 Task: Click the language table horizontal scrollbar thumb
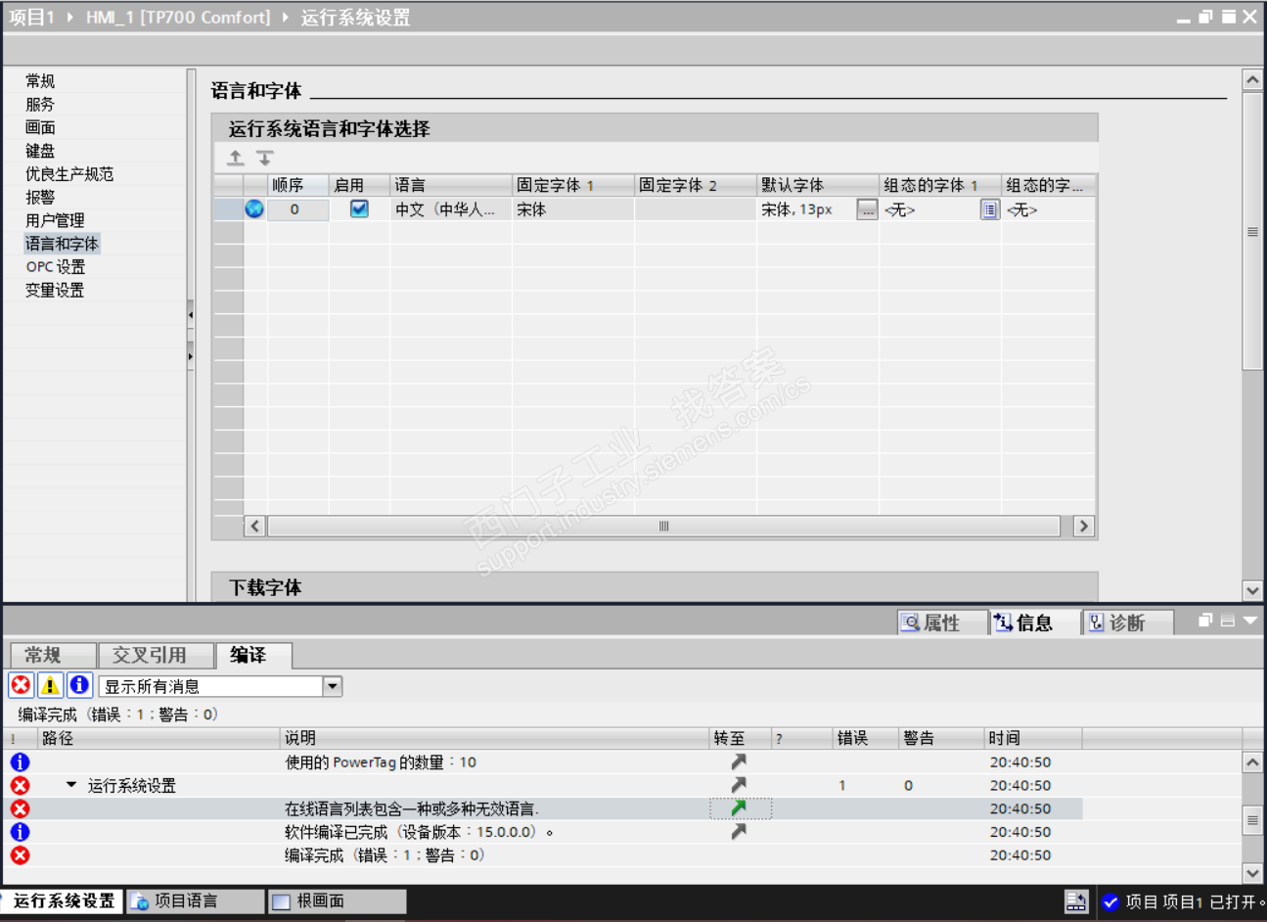coord(663,527)
